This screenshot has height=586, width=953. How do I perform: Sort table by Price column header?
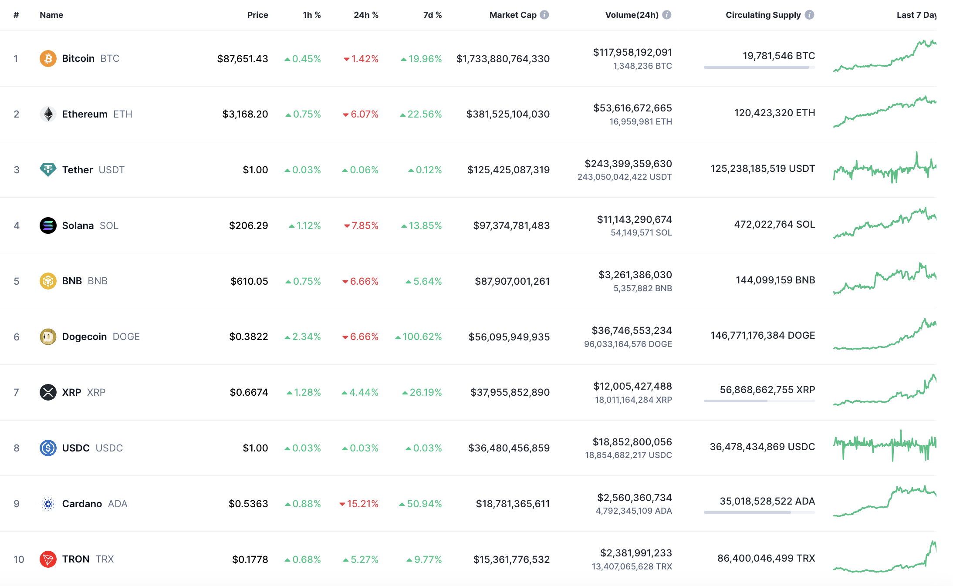click(257, 15)
